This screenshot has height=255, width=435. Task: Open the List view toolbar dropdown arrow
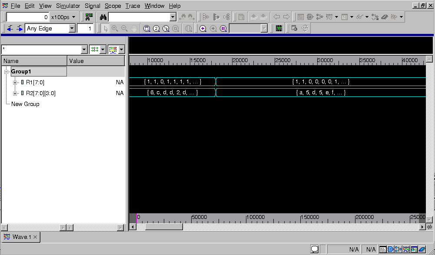(x=352, y=17)
